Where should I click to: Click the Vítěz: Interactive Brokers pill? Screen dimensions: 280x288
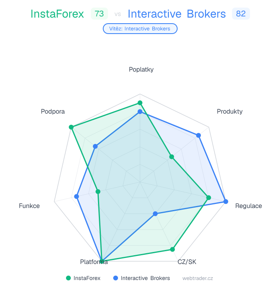(x=140, y=28)
